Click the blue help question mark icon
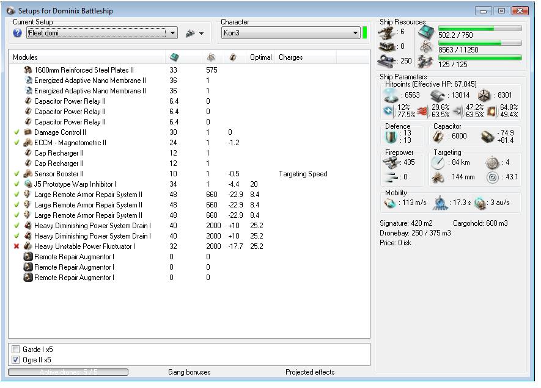The width and height of the screenshot is (541, 388). coord(17,33)
